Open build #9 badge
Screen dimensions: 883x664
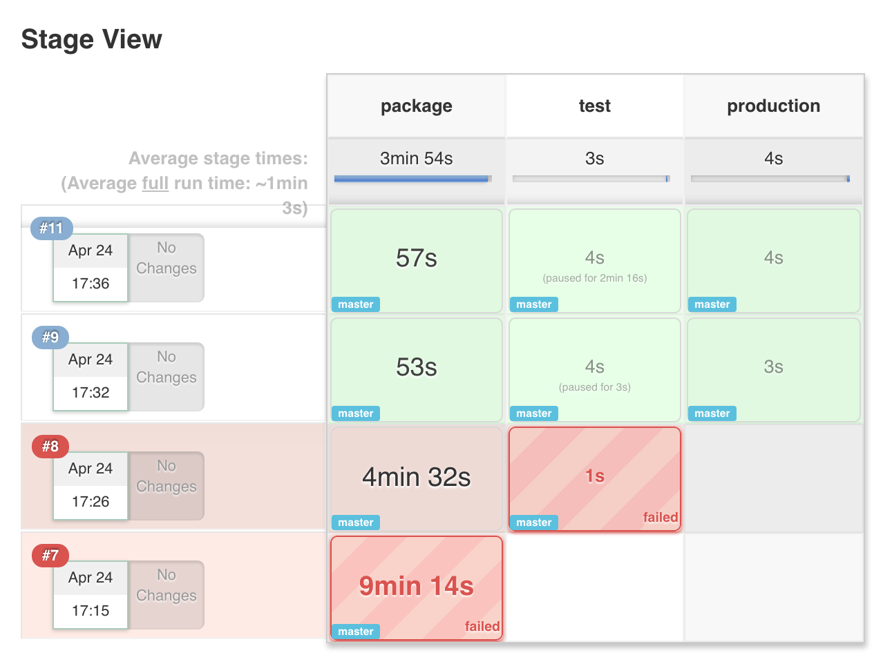[x=50, y=337]
